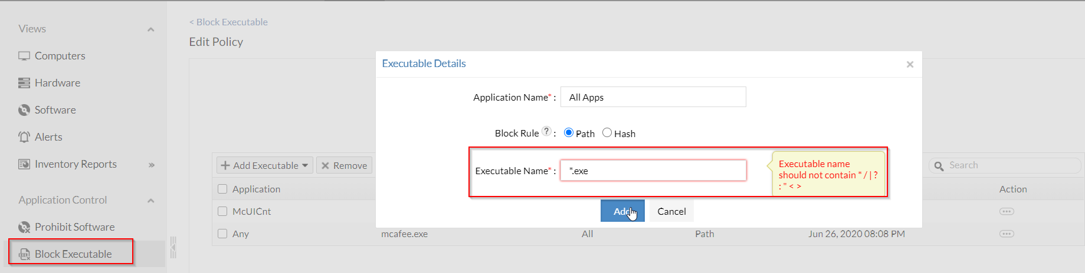This screenshot has height=273, width=1085.
Task: Select the Path block rule radio
Action: [x=569, y=133]
